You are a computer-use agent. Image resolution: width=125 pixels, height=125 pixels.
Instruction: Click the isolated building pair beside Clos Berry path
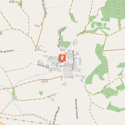click(x=39, y=25)
